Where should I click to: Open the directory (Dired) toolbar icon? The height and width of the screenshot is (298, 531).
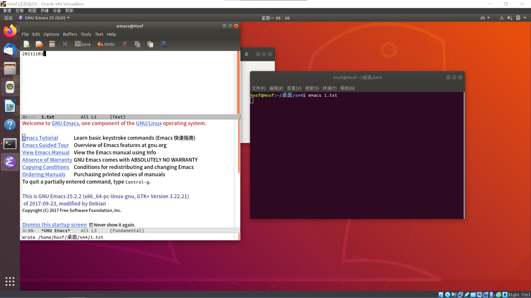[52, 44]
